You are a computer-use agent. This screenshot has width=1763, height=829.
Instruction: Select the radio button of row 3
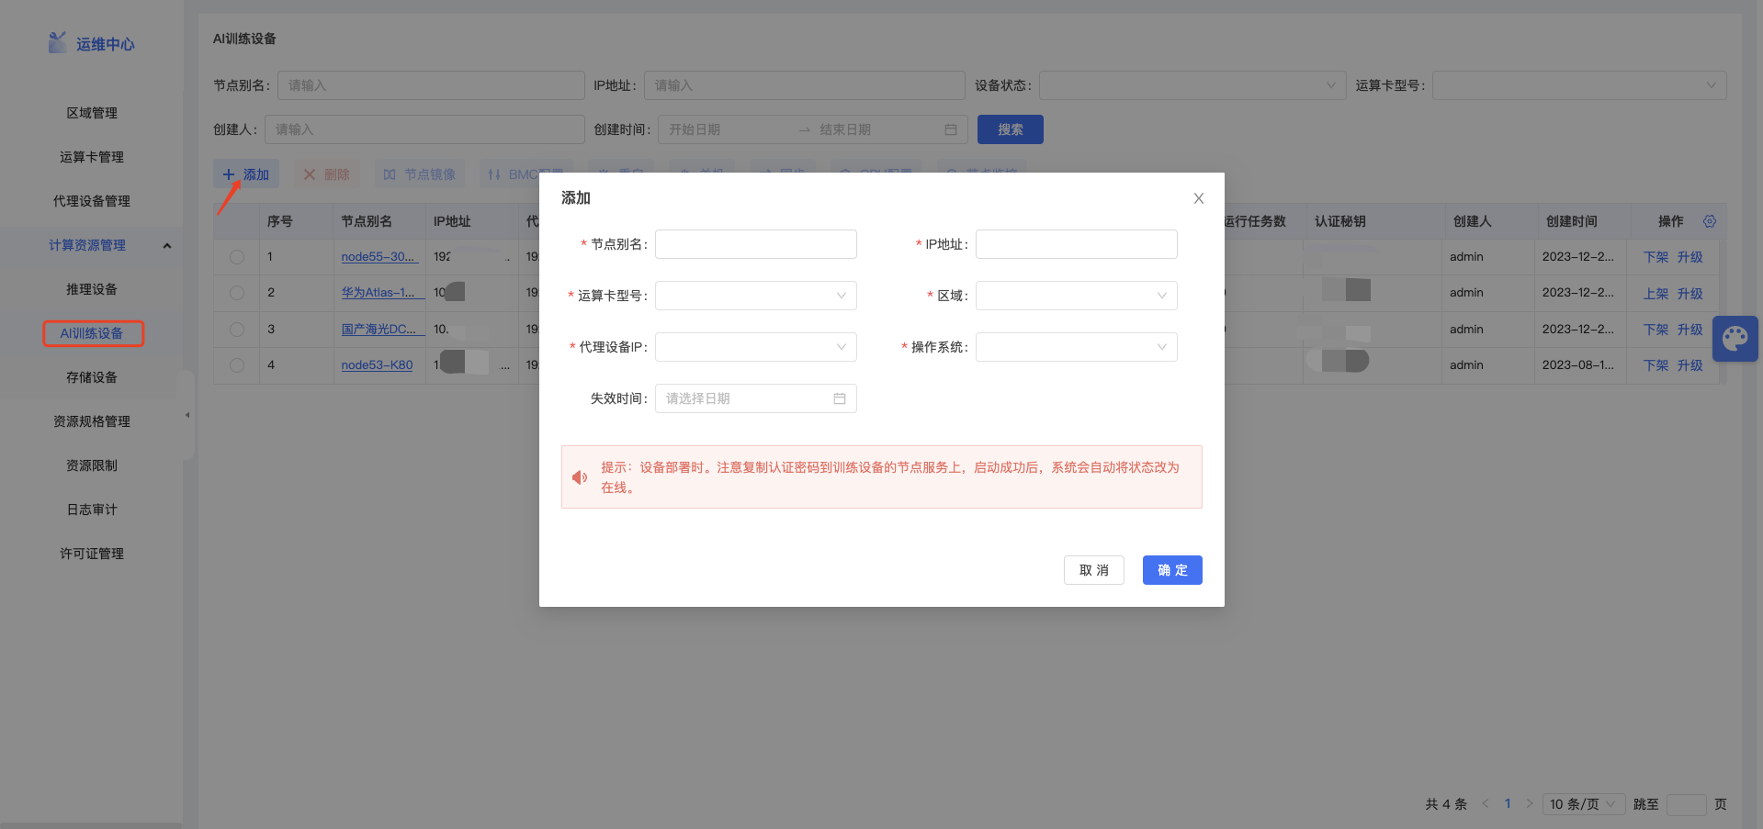pyautogui.click(x=237, y=329)
